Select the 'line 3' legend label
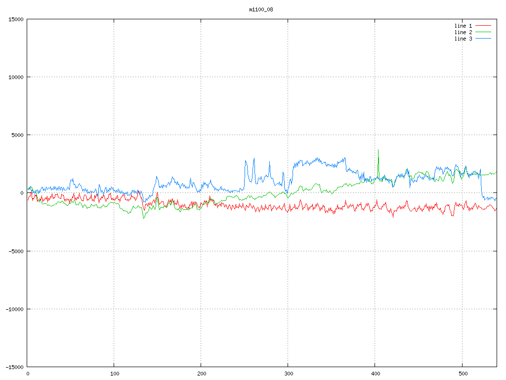The width and height of the screenshot is (506, 380). click(463, 39)
